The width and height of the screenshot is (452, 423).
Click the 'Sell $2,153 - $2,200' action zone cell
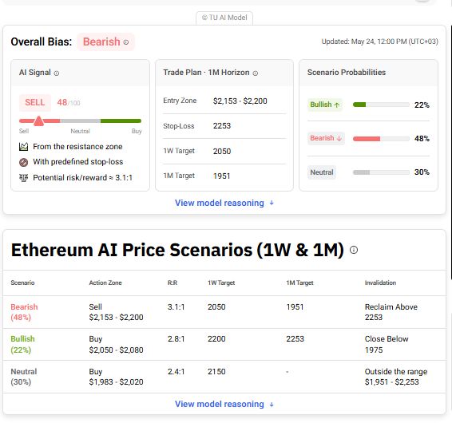[116, 312]
